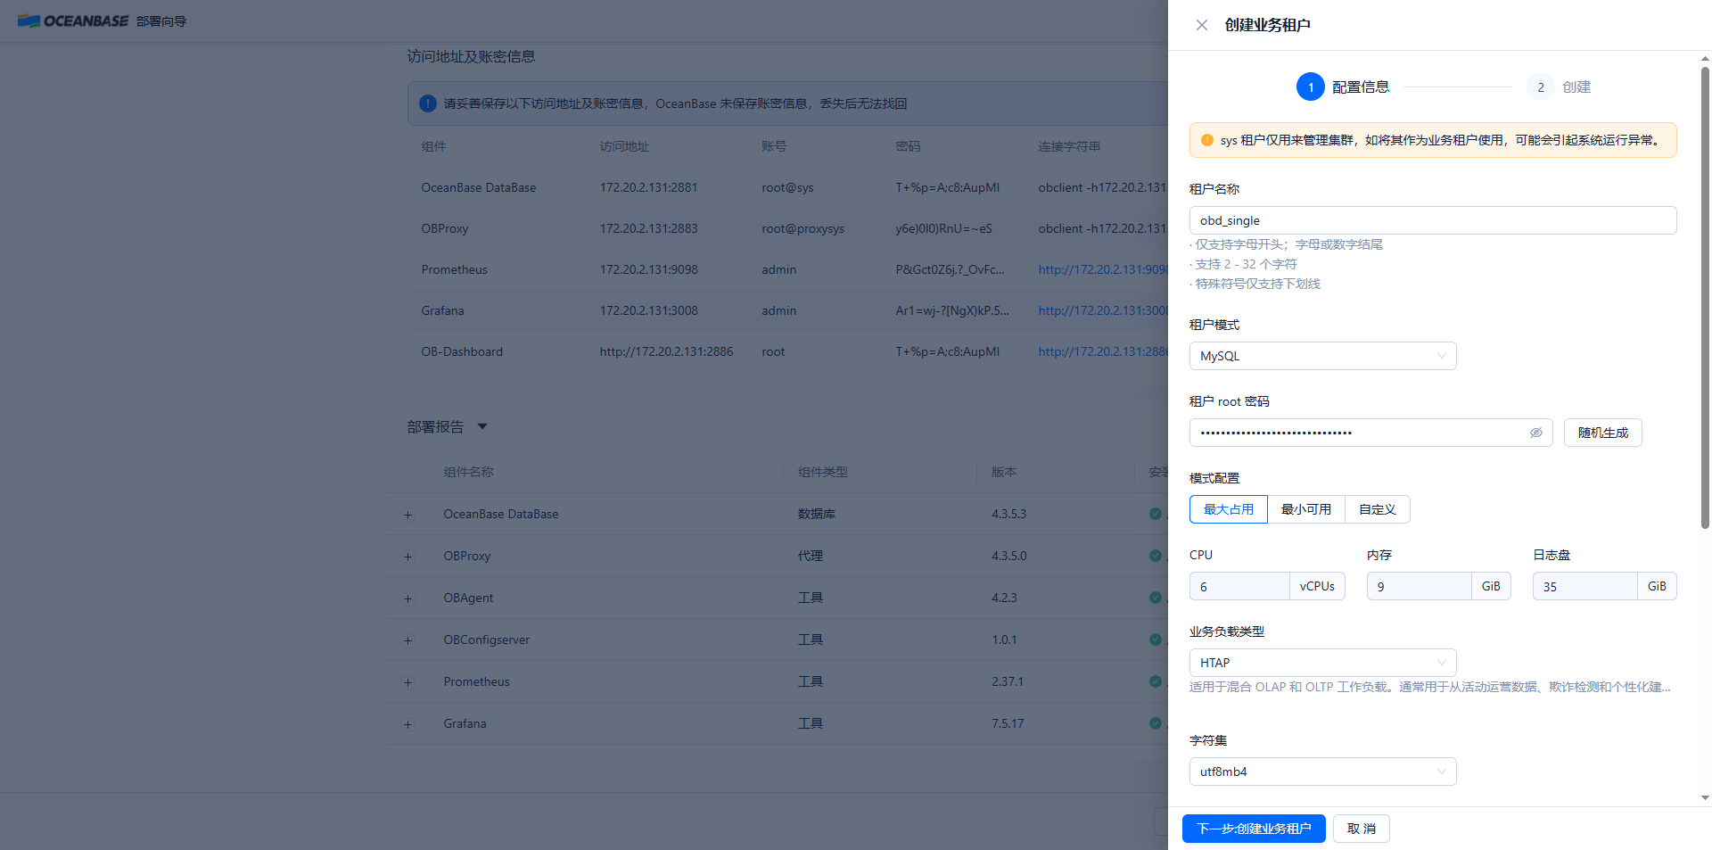This screenshot has height=850, width=1712.
Task: Click the truncated password Ar1=wj-?[NgX)kP.5...
Action: [x=952, y=310]
